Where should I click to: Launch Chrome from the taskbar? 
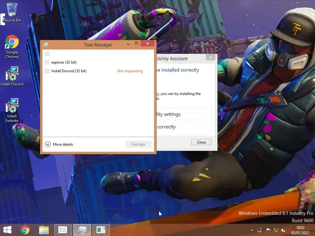pyautogui.click(x=25, y=230)
